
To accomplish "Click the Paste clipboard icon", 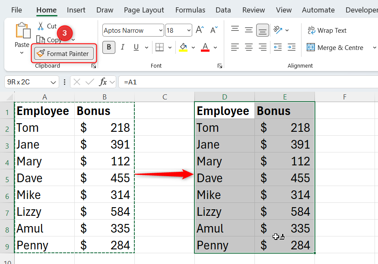I will tap(23, 31).
